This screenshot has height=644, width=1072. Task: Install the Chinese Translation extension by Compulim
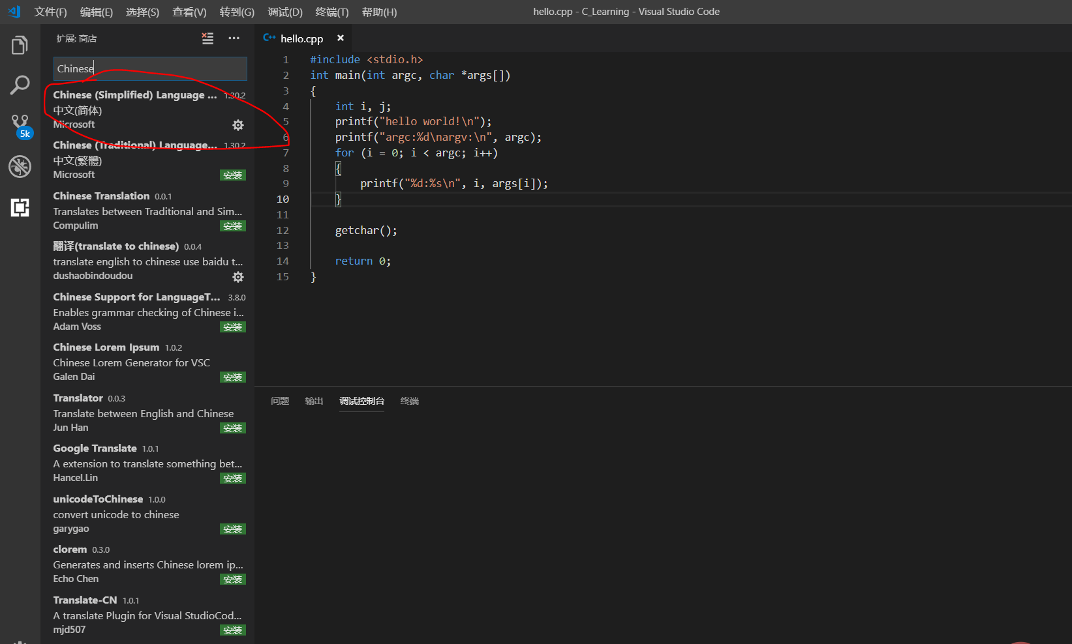(233, 226)
